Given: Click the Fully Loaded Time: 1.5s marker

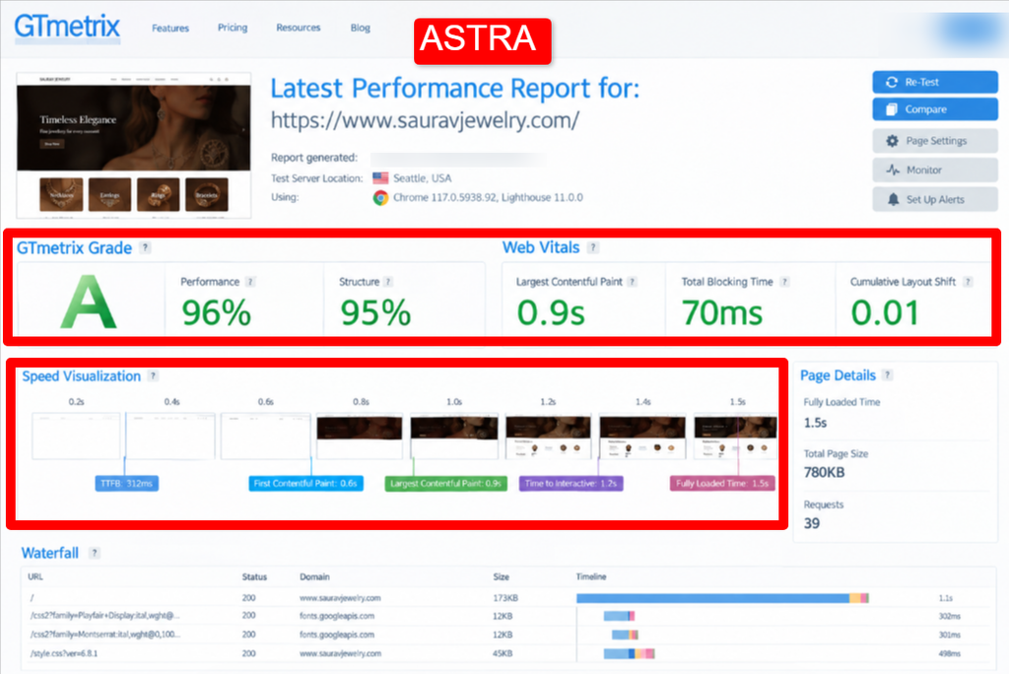Looking at the screenshot, I should (x=722, y=484).
